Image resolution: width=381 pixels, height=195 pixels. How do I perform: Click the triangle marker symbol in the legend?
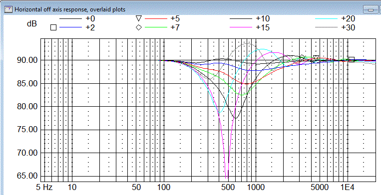(139, 18)
